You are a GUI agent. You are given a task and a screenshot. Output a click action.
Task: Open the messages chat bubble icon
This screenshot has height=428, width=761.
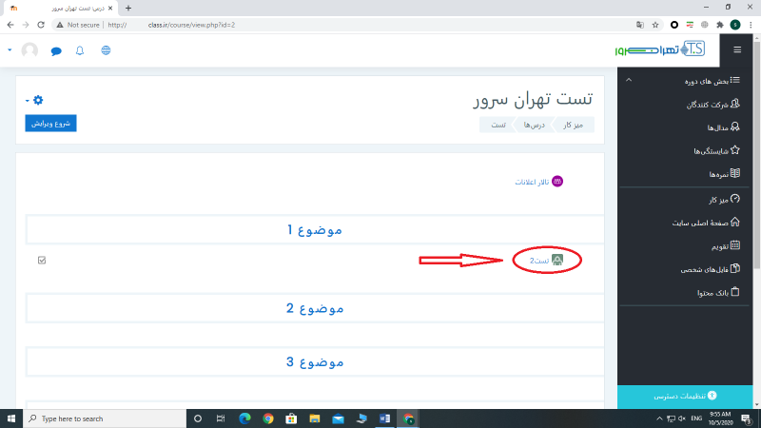[56, 50]
